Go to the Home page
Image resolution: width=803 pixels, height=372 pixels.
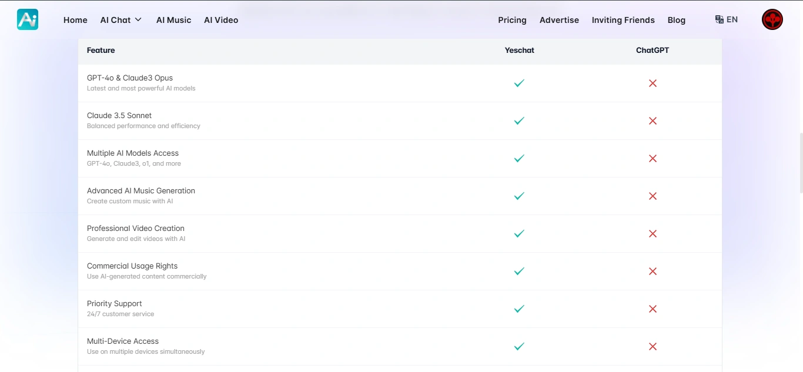coord(75,20)
